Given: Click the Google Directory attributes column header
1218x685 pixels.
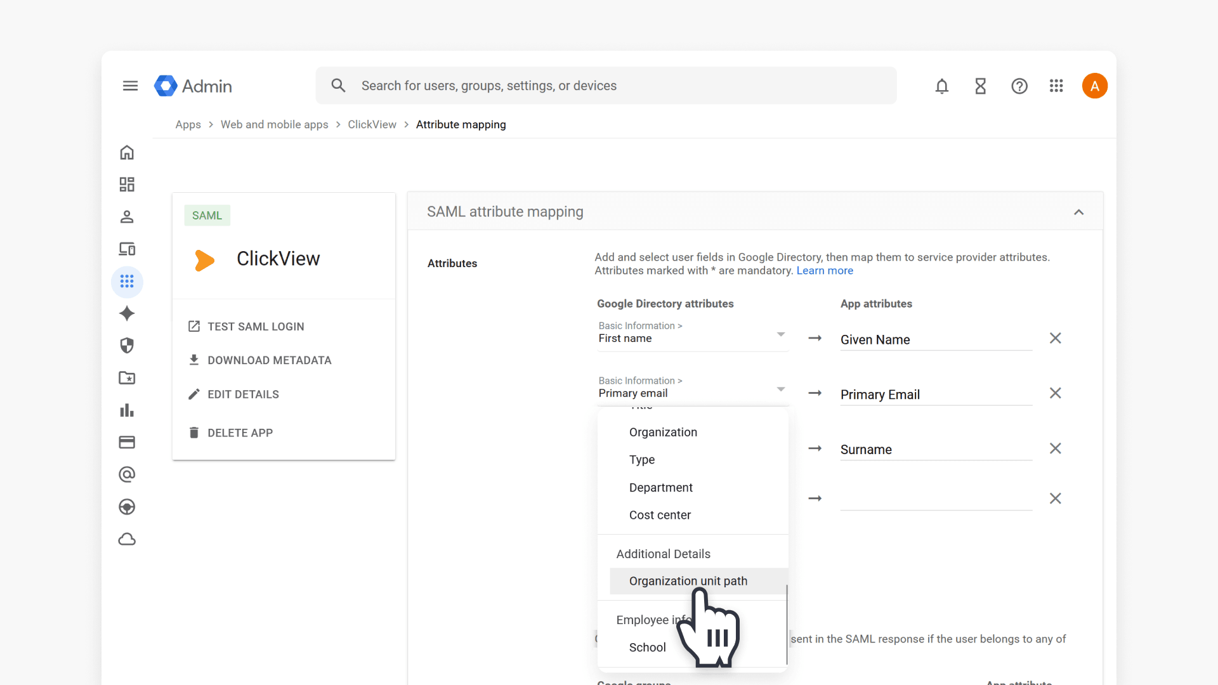Looking at the screenshot, I should pos(665,304).
